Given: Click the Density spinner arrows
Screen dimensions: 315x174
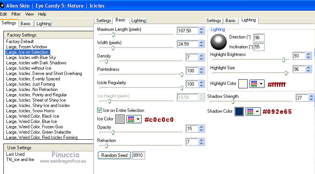Looking at the screenshot, I should click(201, 57).
